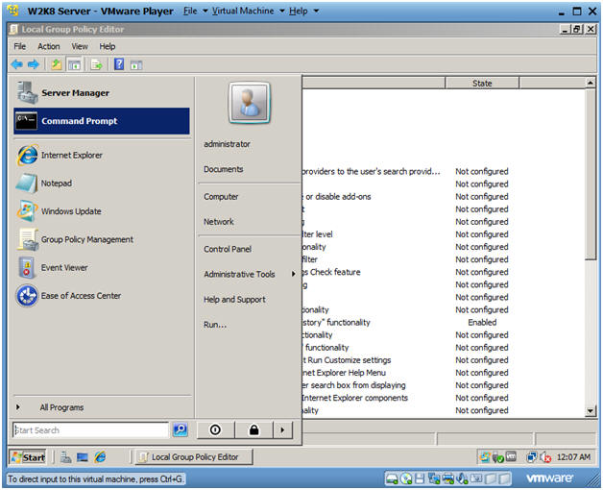Open the Help toolbar icon

click(119, 64)
